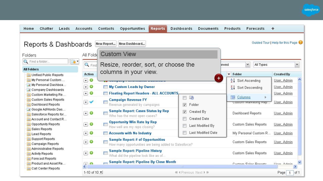Open the column header dropdown arrow near Folder
This screenshot has width=323, height=181.
(229, 74)
